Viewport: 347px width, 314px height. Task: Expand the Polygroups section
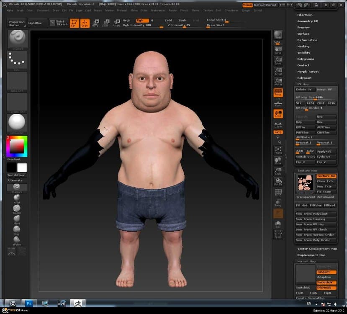tap(305, 59)
